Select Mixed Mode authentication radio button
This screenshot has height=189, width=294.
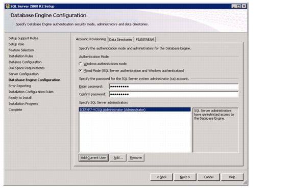(x=81, y=70)
